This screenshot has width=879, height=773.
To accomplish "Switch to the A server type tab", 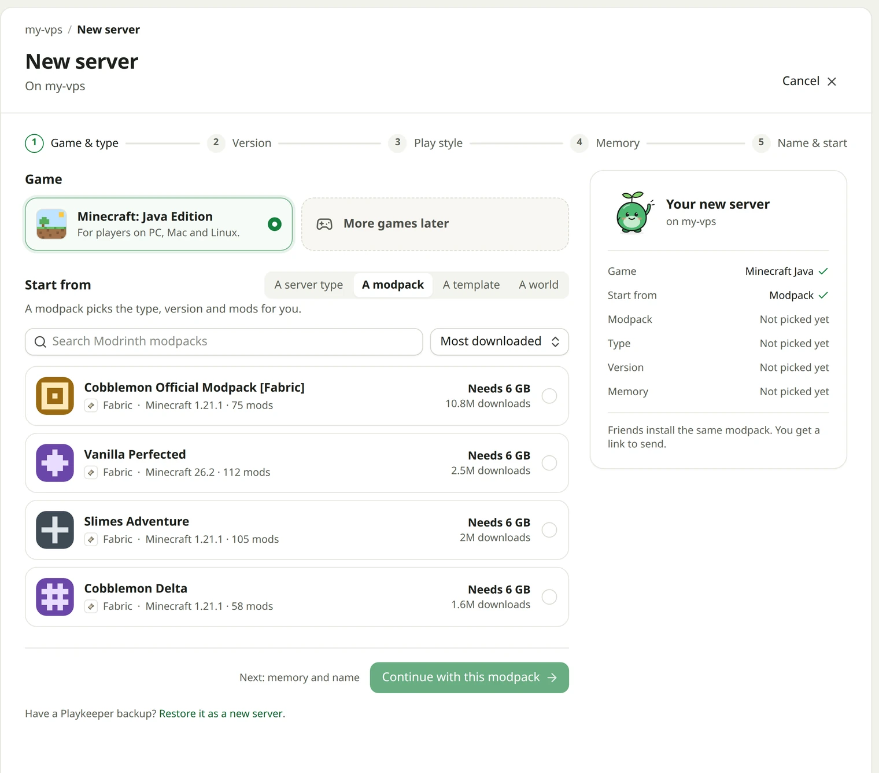I will (309, 285).
